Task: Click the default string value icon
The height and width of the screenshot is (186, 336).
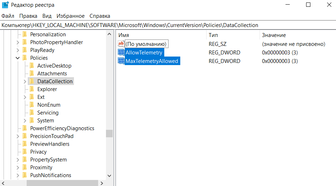Action: click(121, 44)
